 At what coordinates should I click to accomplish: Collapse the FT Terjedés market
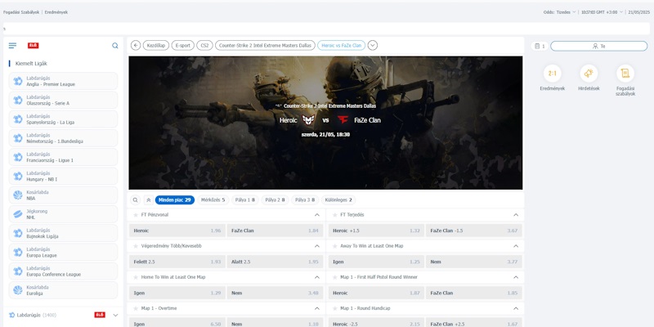pos(516,215)
